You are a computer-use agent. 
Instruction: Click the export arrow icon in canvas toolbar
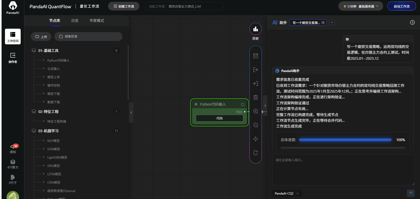[x=256, y=70]
